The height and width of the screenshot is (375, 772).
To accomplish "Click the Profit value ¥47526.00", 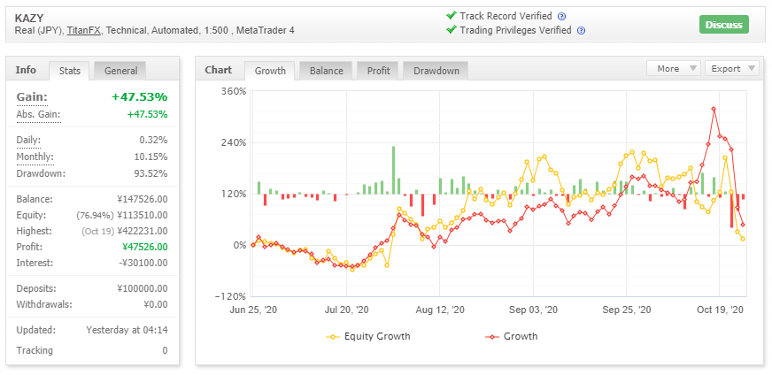I will (146, 247).
